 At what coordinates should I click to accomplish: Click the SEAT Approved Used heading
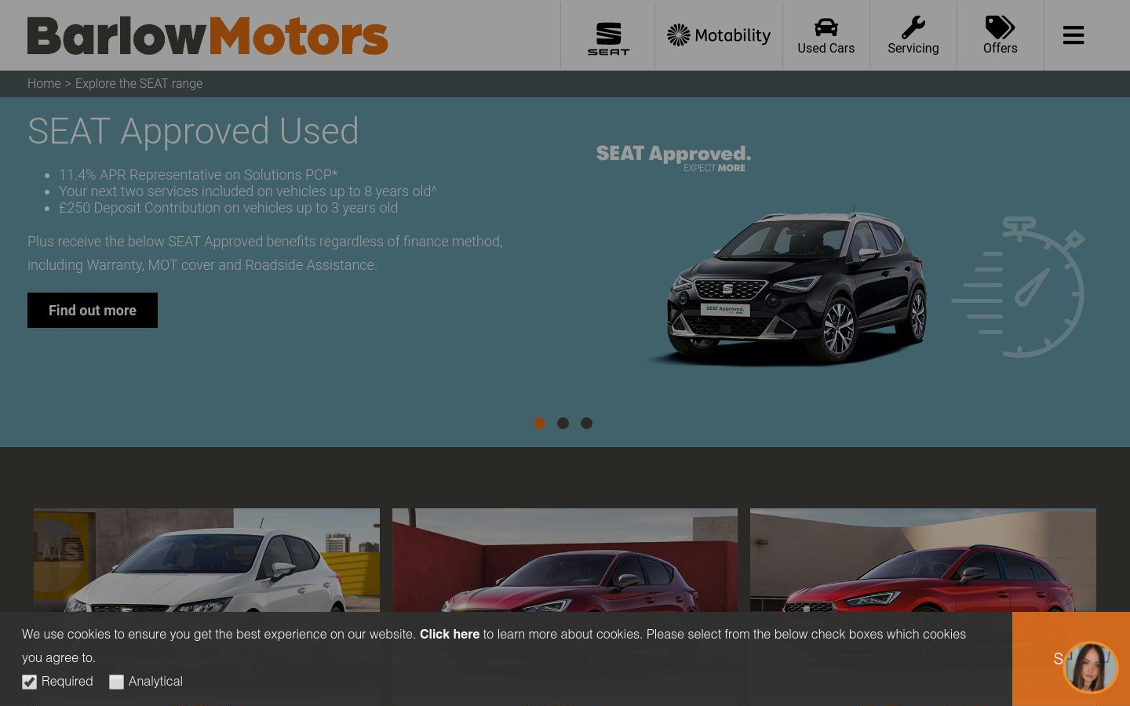coord(193,131)
